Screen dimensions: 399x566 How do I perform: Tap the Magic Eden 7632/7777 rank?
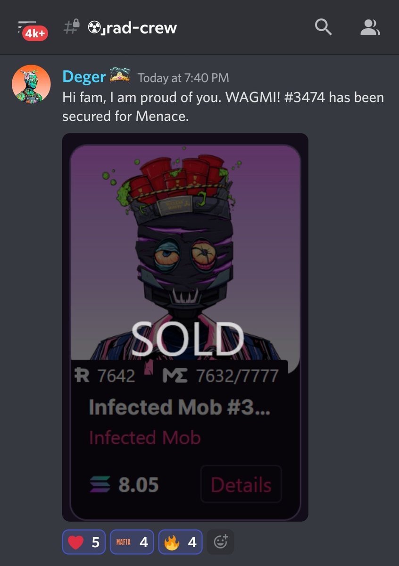pos(220,376)
